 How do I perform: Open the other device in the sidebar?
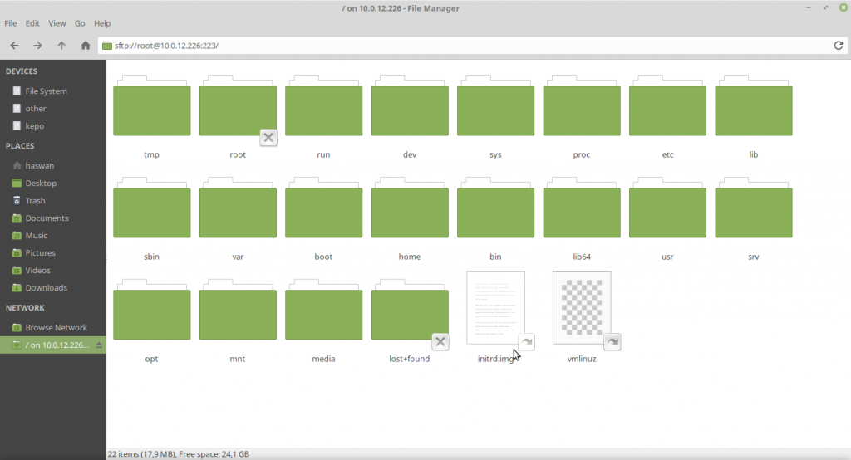(x=52, y=109)
